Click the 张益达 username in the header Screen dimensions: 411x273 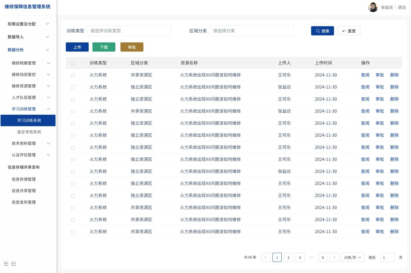click(x=387, y=7)
